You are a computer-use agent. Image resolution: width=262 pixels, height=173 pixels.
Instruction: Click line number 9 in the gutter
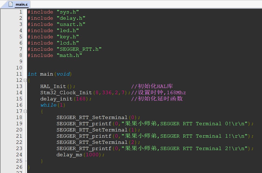coord(21,62)
